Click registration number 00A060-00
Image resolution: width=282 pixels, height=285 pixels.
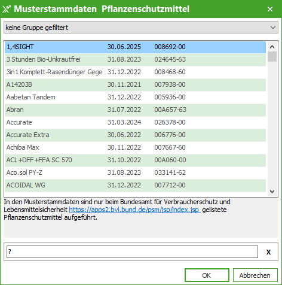tap(170, 160)
